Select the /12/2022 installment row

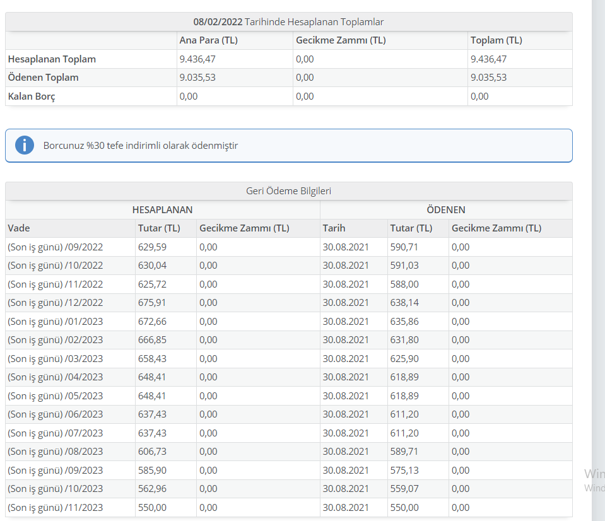[x=288, y=303]
